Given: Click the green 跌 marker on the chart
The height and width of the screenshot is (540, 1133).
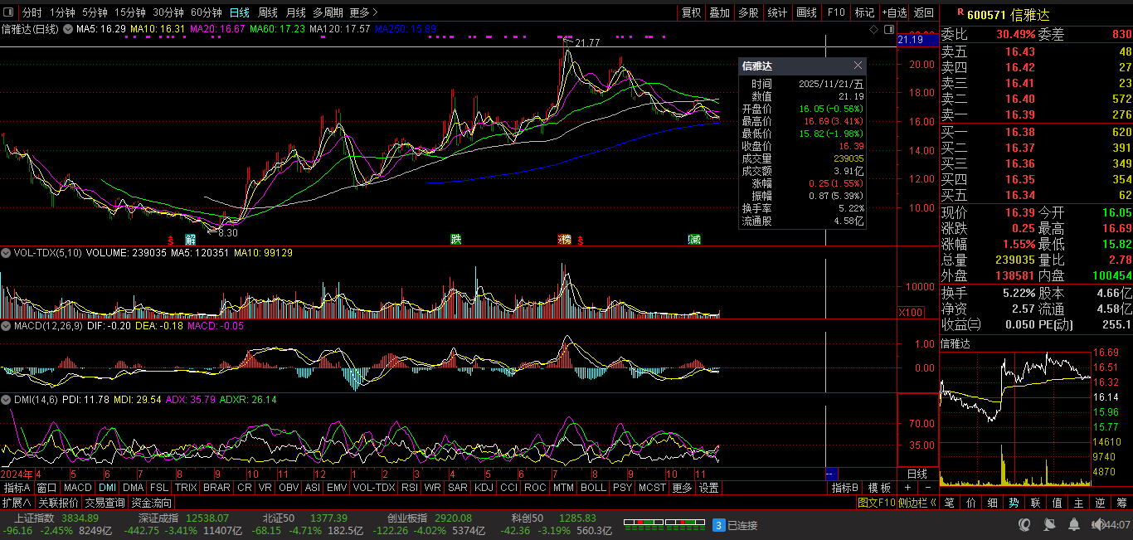Looking at the screenshot, I should (x=455, y=239).
